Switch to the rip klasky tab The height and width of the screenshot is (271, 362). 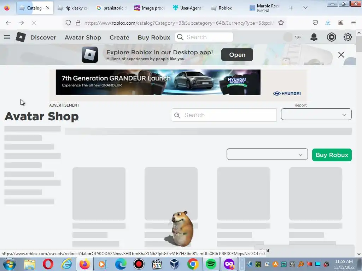click(x=73, y=8)
